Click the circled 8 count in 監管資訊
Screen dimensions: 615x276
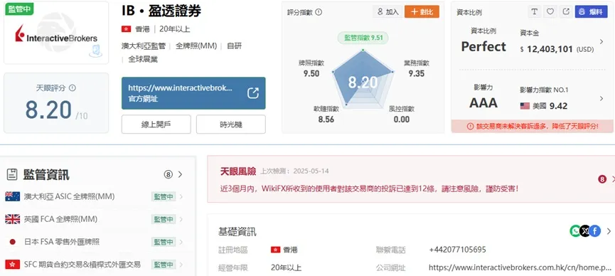click(x=168, y=175)
